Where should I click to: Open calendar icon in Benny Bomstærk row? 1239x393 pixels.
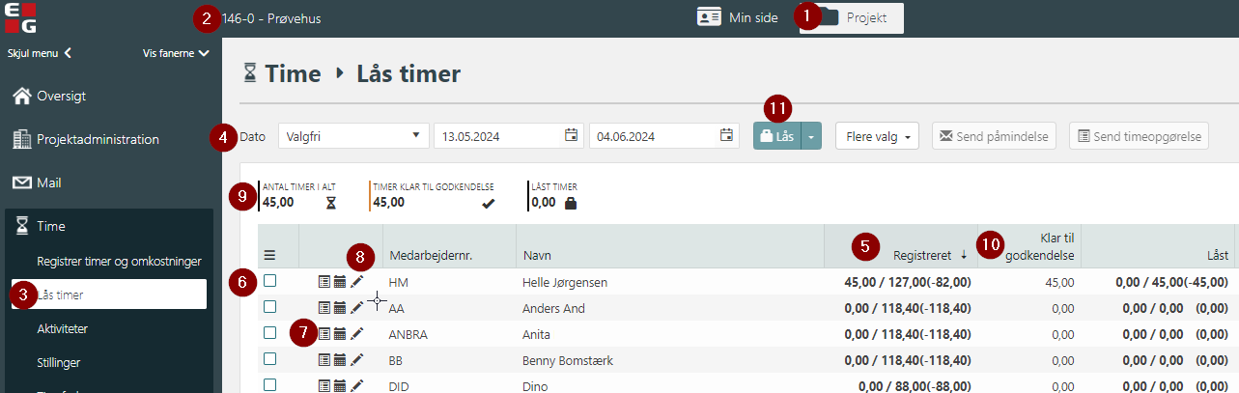pos(340,360)
